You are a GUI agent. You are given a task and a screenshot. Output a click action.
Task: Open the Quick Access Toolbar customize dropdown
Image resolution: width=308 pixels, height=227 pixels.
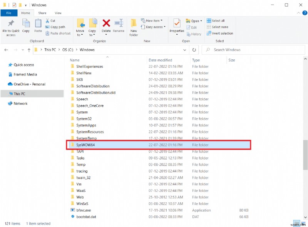point(26,5)
